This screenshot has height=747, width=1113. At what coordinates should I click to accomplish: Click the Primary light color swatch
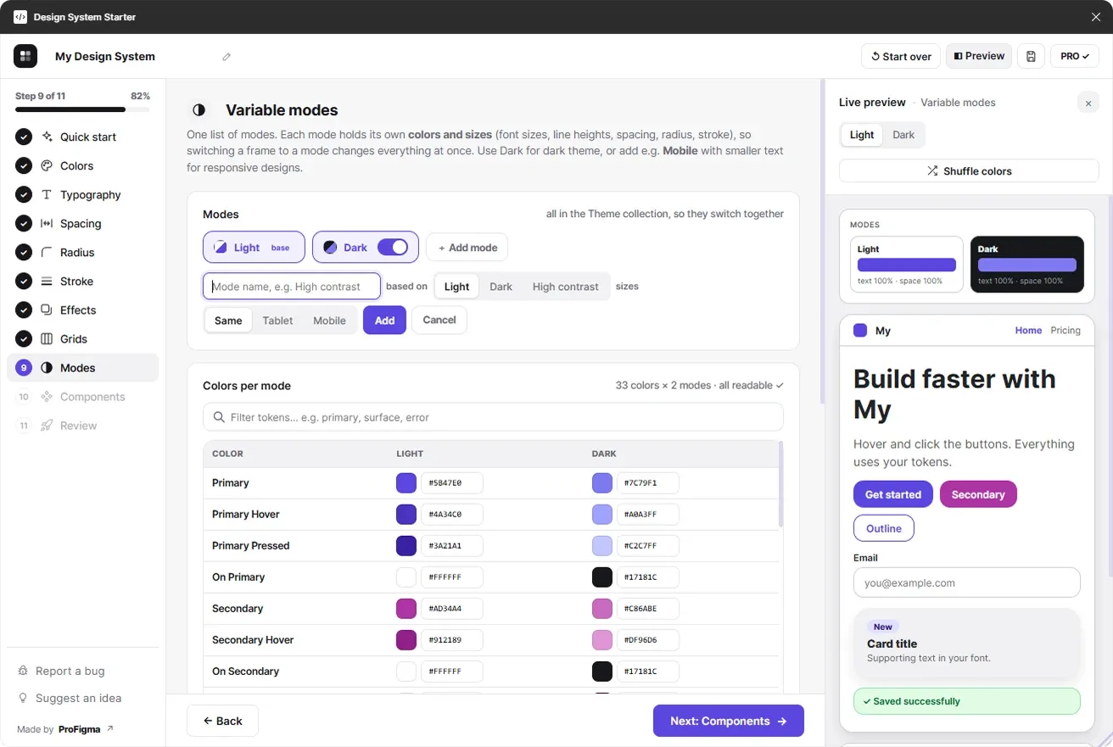(x=406, y=483)
